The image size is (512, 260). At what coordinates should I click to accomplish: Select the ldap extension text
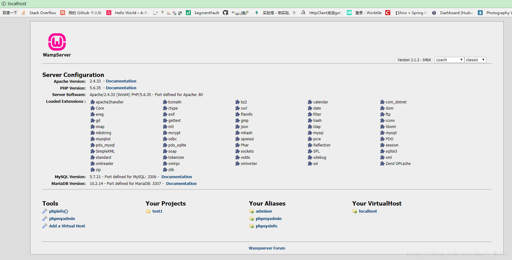[317, 127]
